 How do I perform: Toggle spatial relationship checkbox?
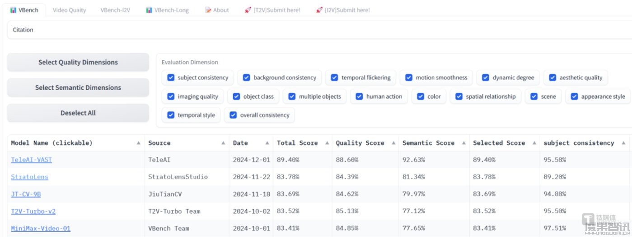pos(459,96)
